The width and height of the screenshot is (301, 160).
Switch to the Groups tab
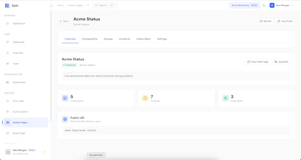coord(108,39)
